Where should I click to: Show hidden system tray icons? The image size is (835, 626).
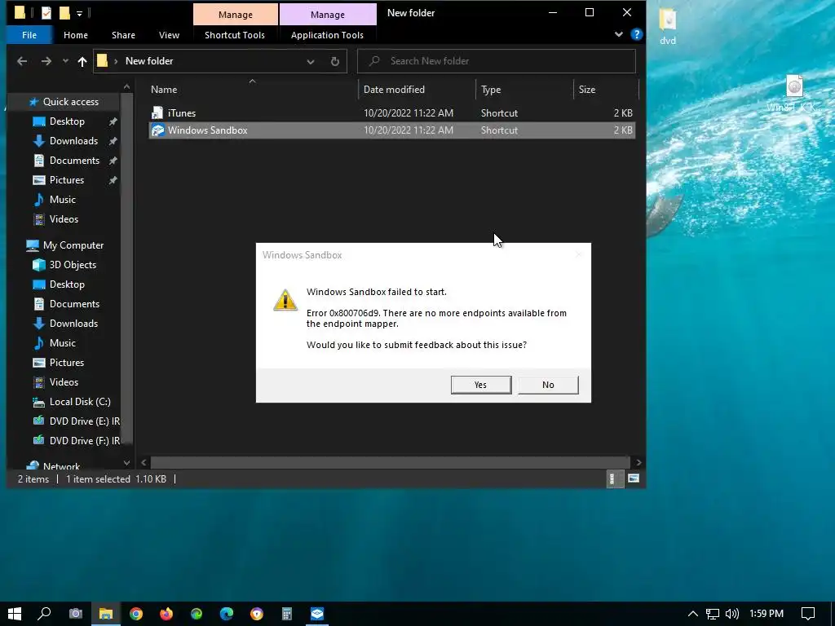point(693,614)
